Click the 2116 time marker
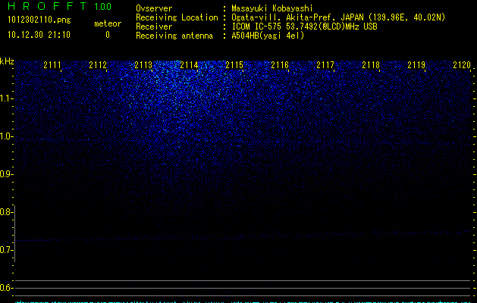 pos(280,65)
